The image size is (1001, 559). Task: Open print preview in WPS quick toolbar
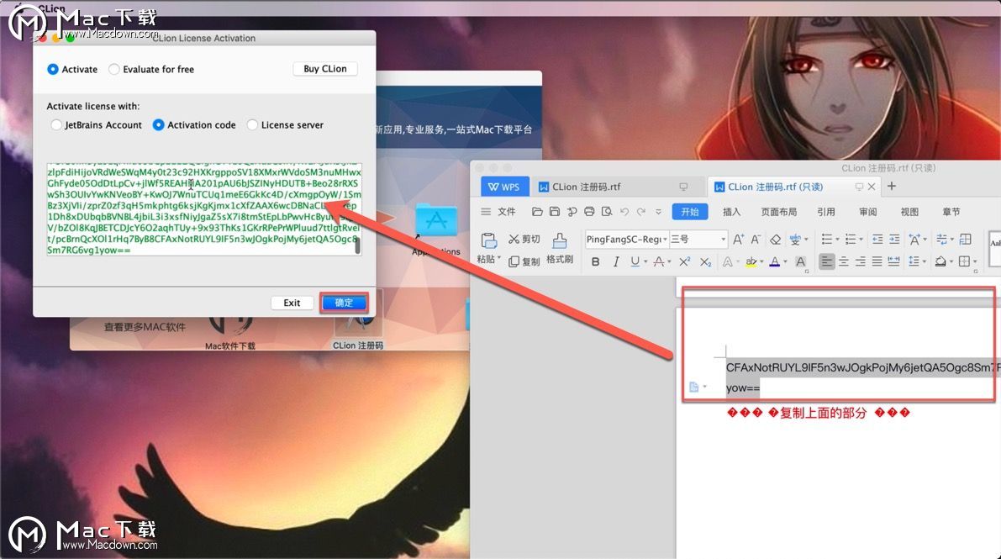click(607, 212)
